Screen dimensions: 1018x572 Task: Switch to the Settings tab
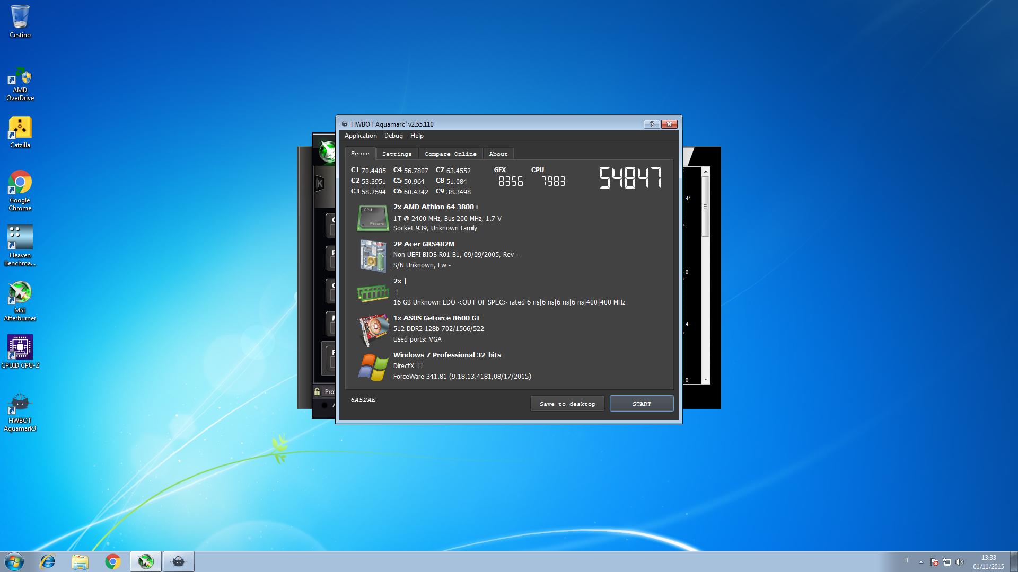pos(397,154)
